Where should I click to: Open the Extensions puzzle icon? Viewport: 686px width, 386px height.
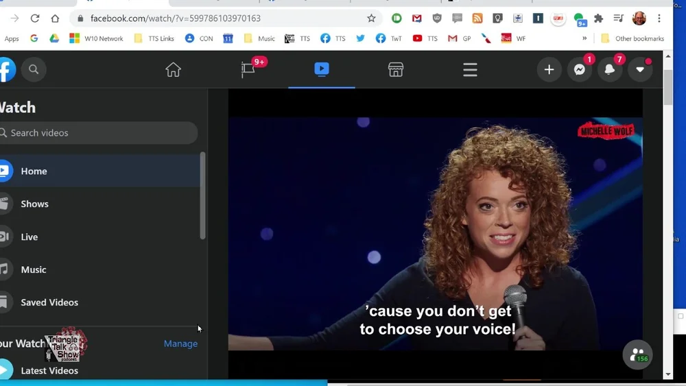coord(598,19)
